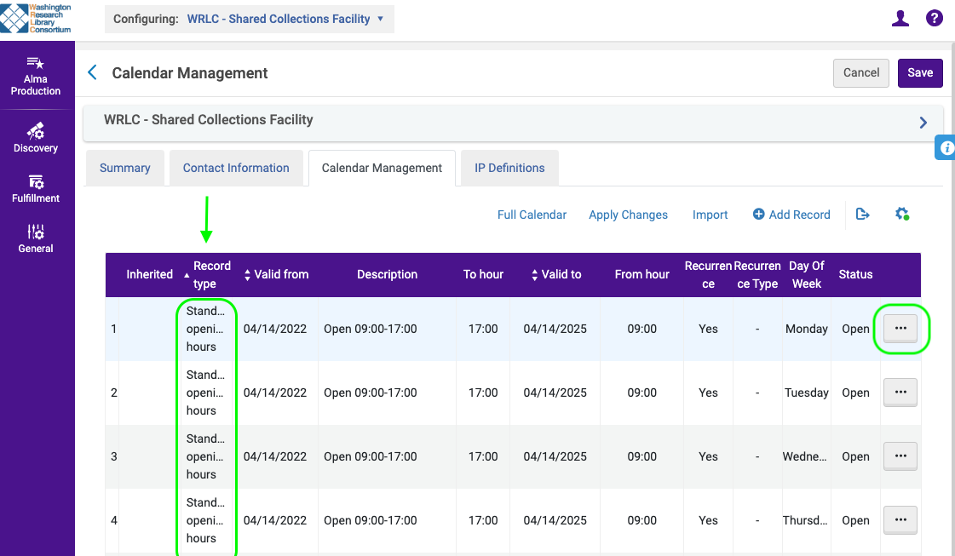Screen dimensions: 955x556
Task: Open the Discovery configuration section
Action: coord(35,138)
